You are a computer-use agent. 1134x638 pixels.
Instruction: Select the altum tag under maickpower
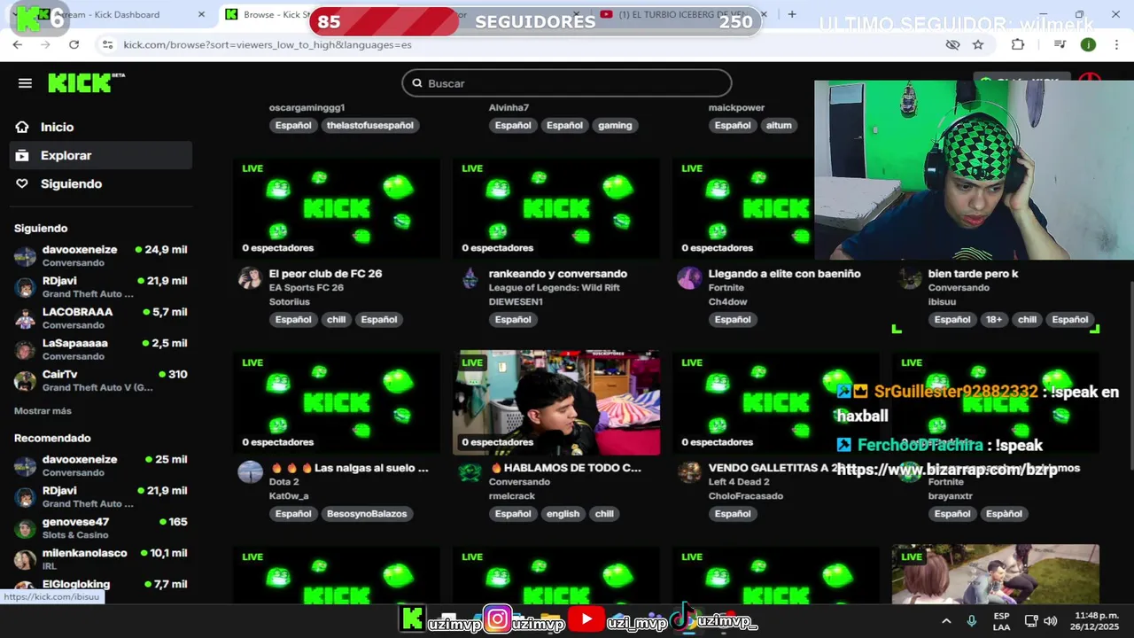point(779,125)
